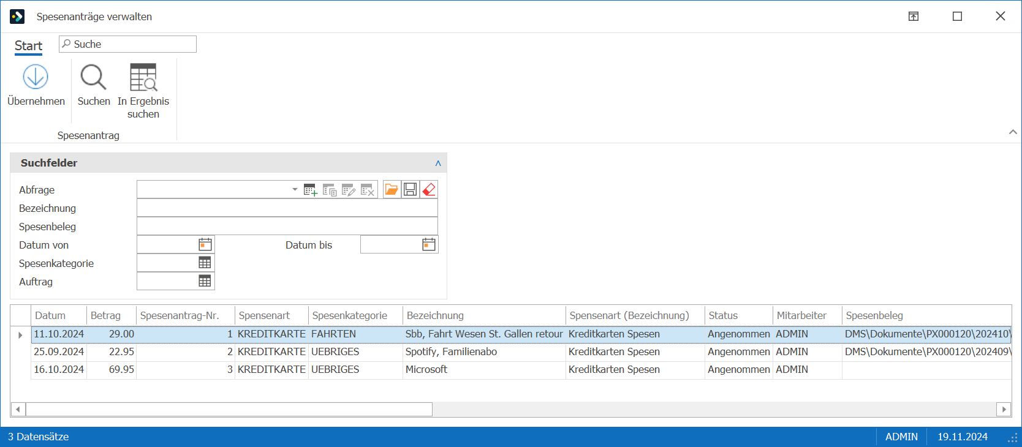The width and height of the screenshot is (1022, 447).
Task: Open the Auftrag lookup table icon
Action: click(205, 281)
